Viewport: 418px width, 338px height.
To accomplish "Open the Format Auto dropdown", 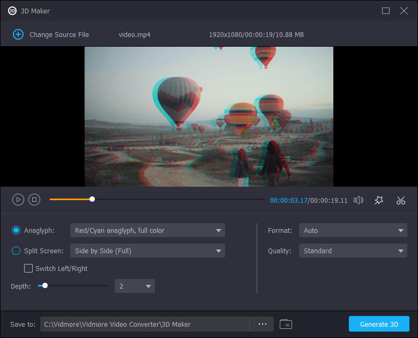I will tap(353, 230).
